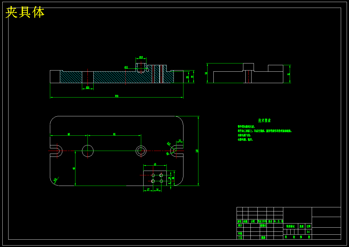Select the '14' dimension below the small block
This screenshot has height=247, width=349.
tap(157, 189)
